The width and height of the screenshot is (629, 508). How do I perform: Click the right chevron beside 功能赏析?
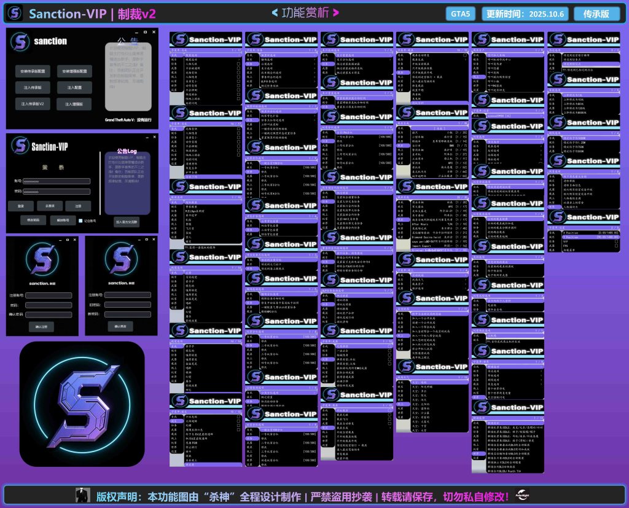click(336, 13)
